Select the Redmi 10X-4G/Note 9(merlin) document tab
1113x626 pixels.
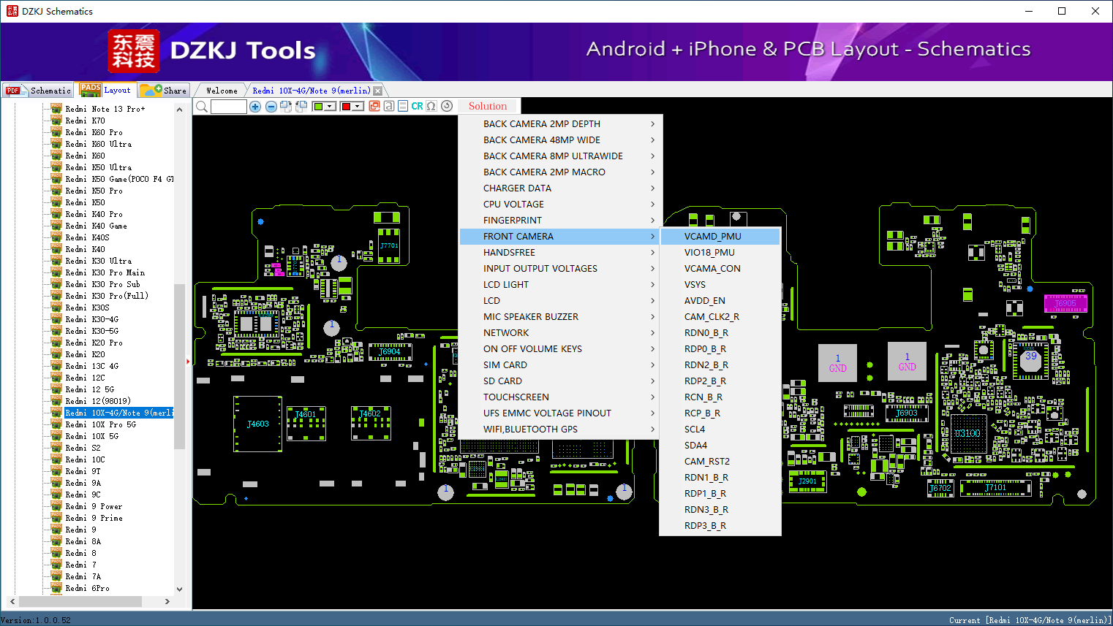tap(312, 91)
